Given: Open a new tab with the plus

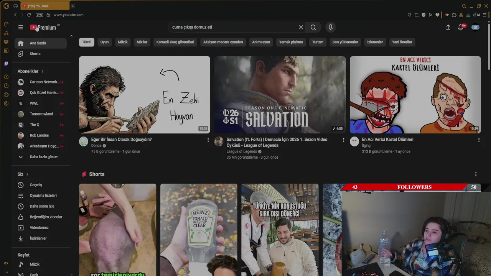Looking at the screenshot, I should point(72,6).
